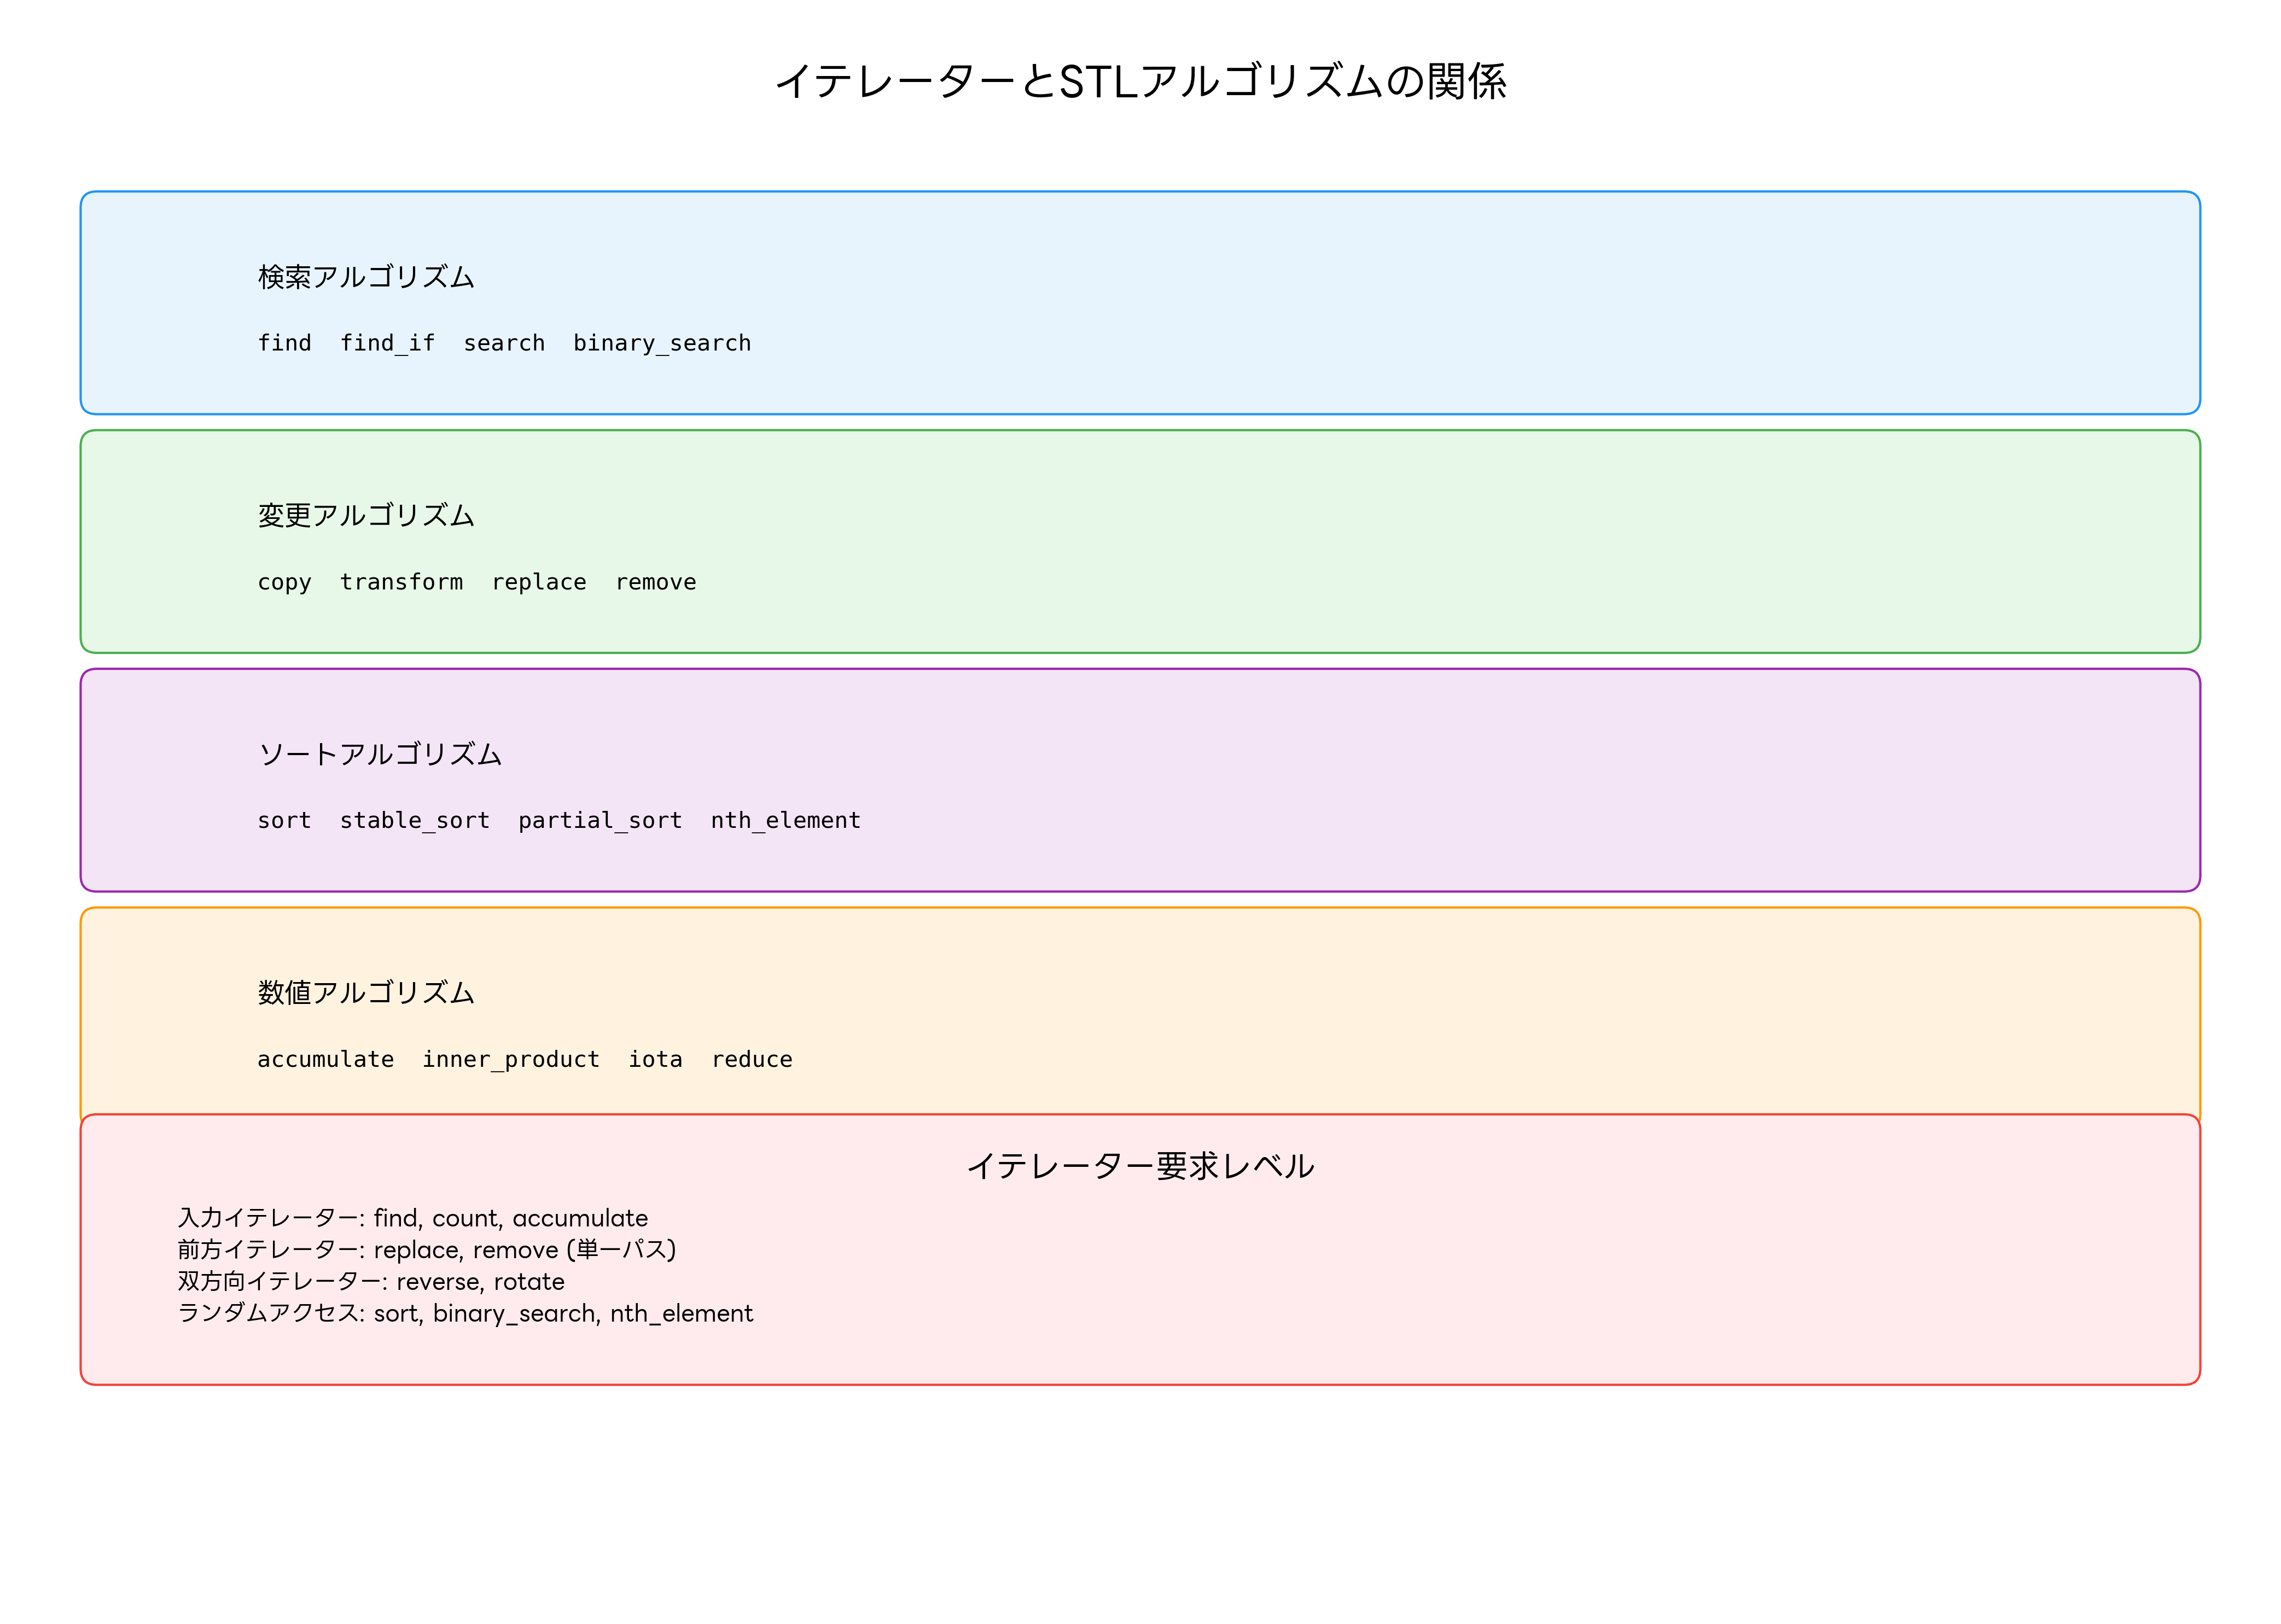2281x1624 pixels.
Task: Select the heading ソートアルゴリズム
Action: pyautogui.click(x=380, y=754)
